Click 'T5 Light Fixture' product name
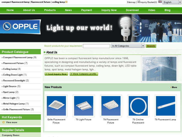Screen dimensions: 182x137 pyautogui.click(x=84, y=120)
